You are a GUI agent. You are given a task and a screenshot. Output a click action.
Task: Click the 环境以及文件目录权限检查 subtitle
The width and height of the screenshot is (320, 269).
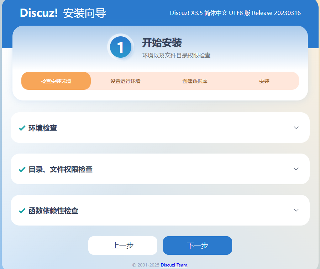point(176,55)
